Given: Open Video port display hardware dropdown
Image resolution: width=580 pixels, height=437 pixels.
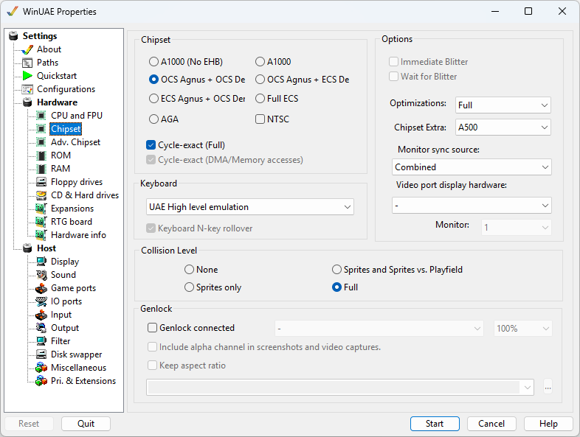Looking at the screenshot, I should point(472,206).
